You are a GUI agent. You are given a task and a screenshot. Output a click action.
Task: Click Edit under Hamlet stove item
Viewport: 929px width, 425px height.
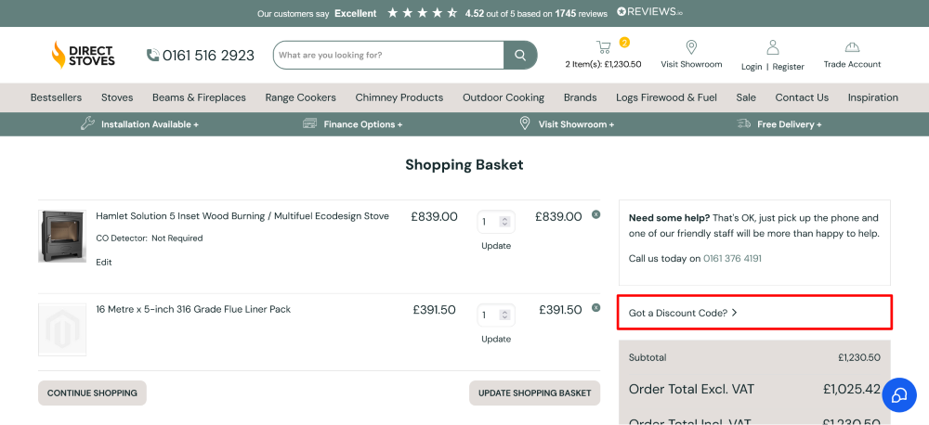point(104,263)
